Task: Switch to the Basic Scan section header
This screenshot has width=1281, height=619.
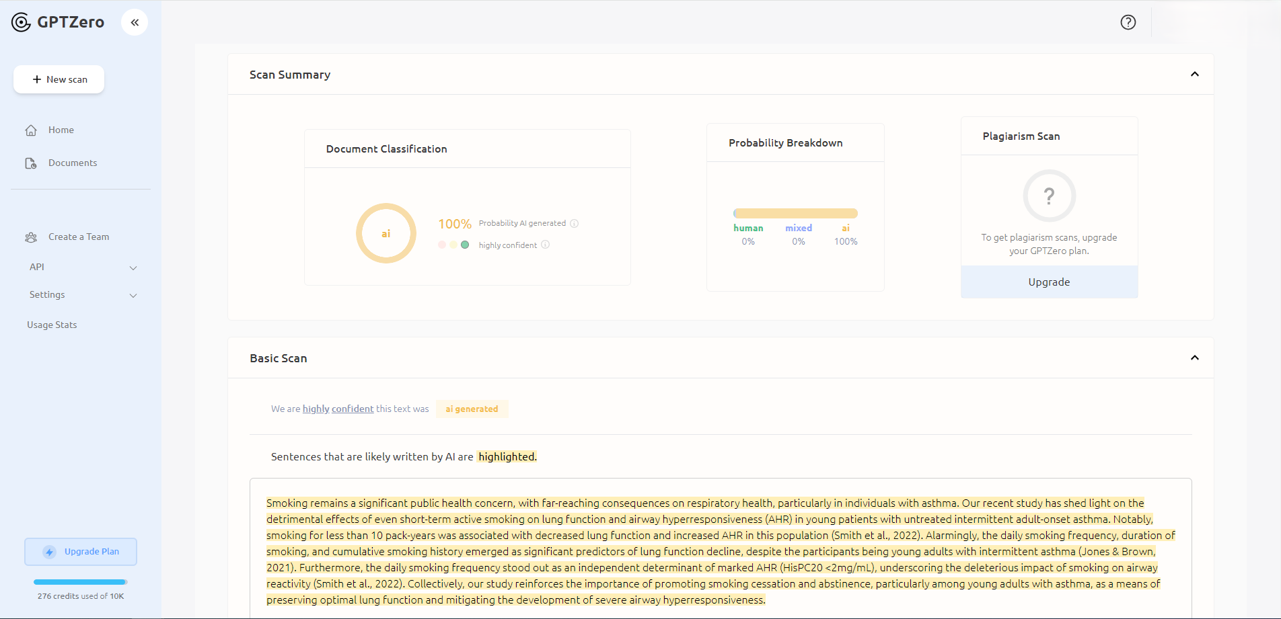Action: 278,358
